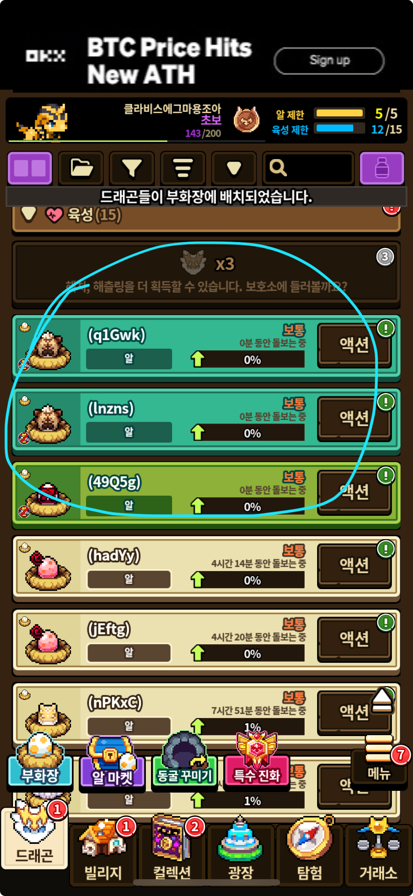
Task: Click Sign up on the OKX ad
Action: [x=329, y=61]
